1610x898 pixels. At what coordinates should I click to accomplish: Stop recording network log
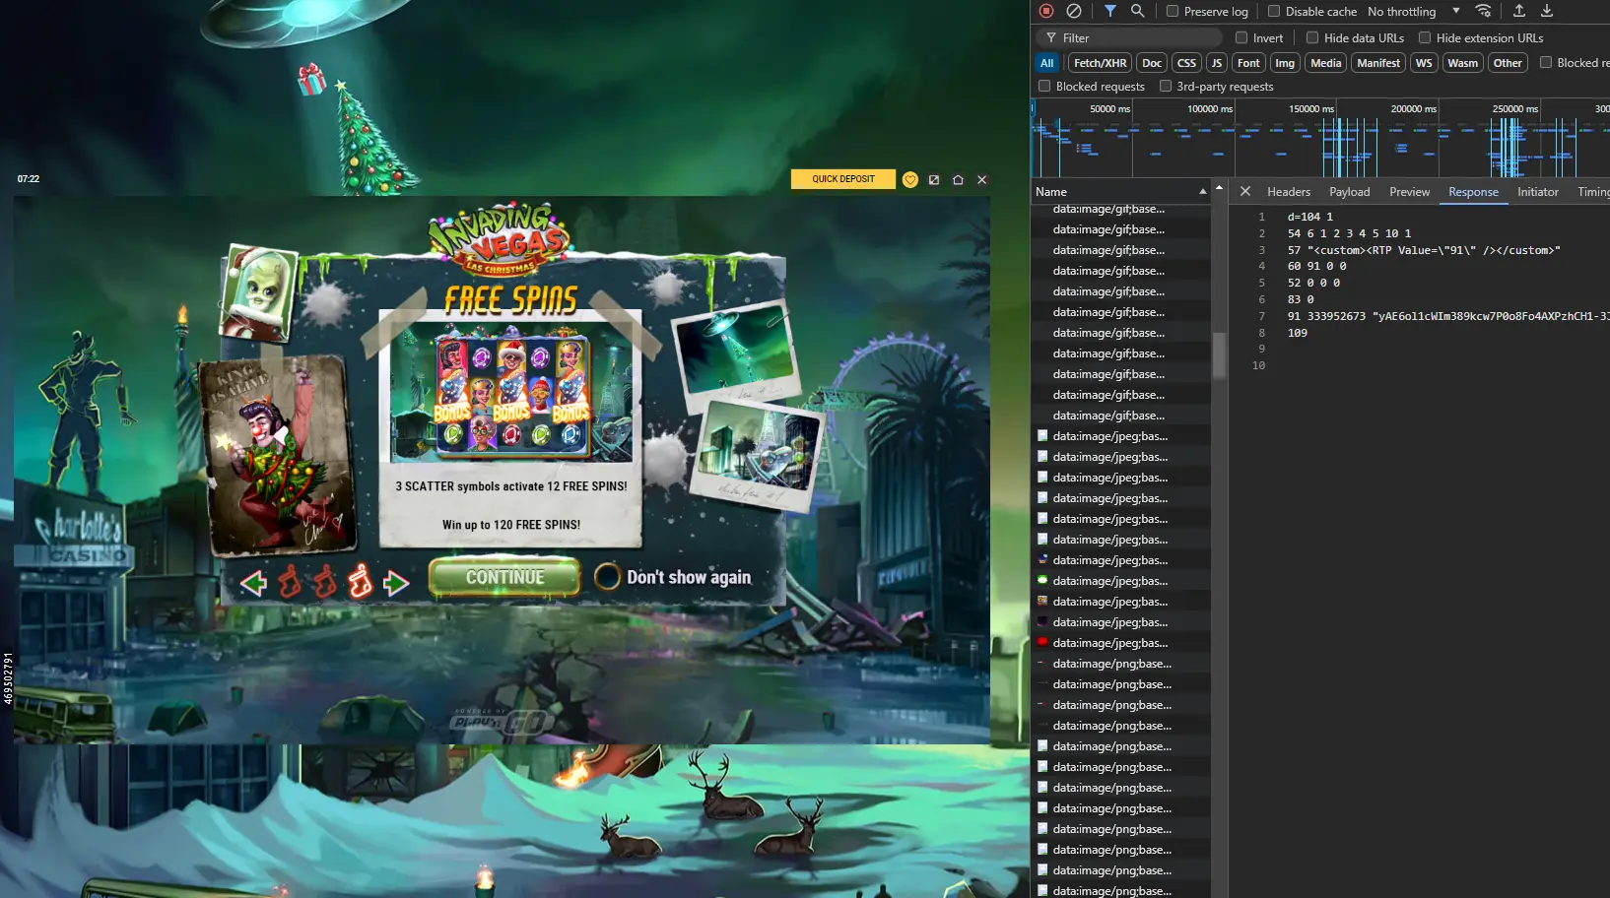[x=1046, y=11]
